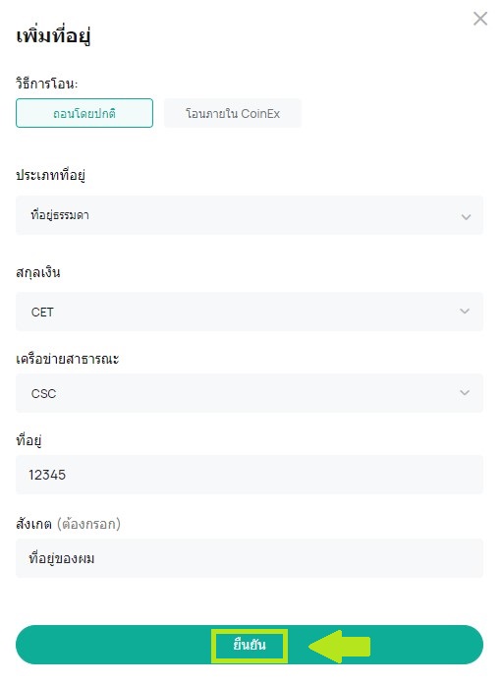Click the chevron arrow beside ที่อยู่ธรรมดา

click(x=466, y=216)
